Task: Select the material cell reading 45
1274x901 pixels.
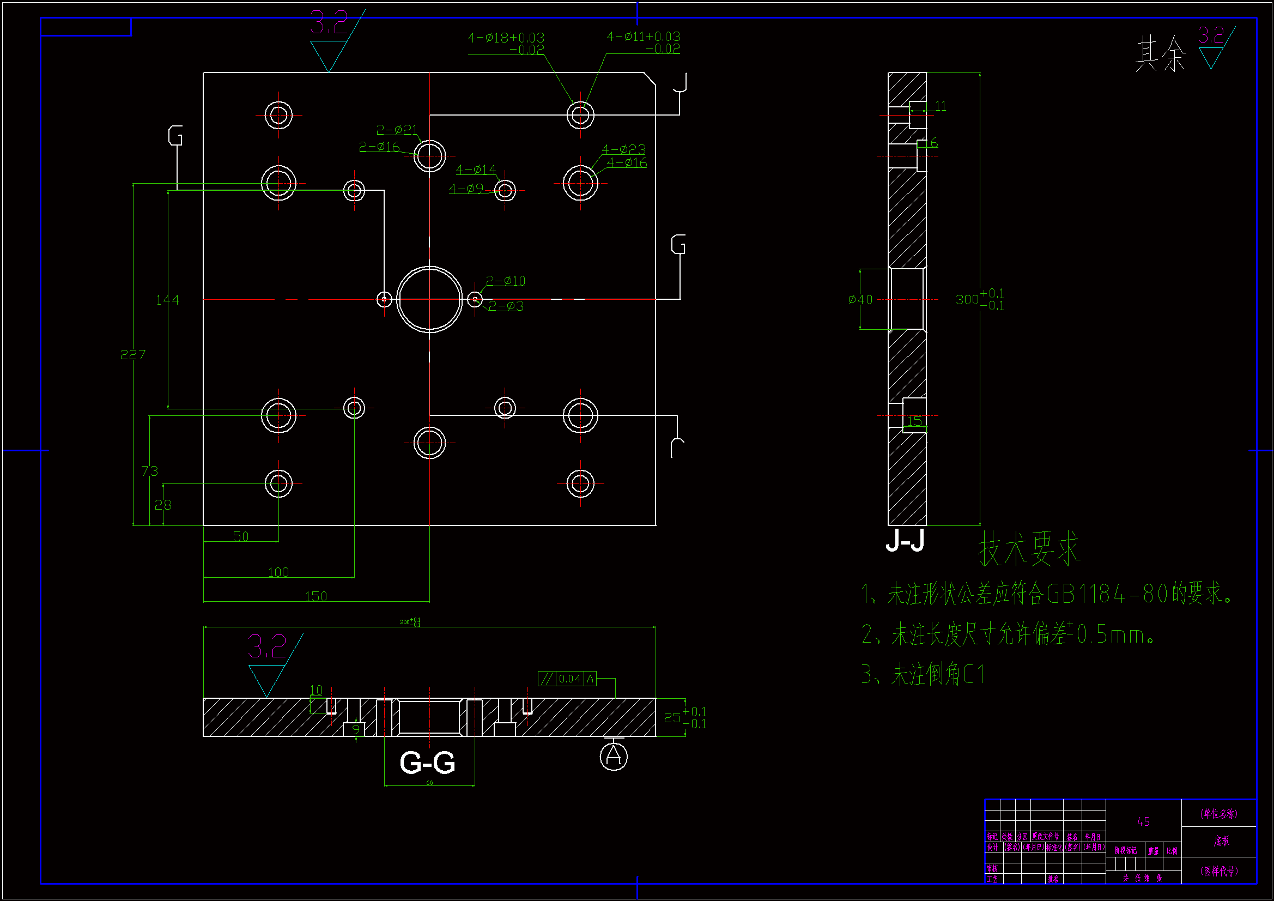Action: coord(1143,821)
